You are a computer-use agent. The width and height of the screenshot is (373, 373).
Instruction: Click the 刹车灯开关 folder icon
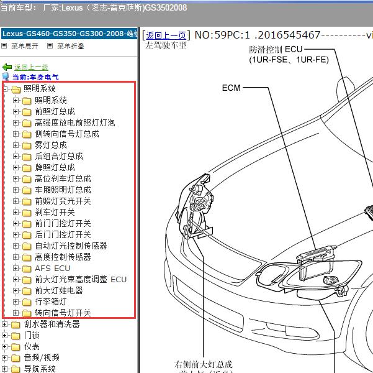point(27,213)
